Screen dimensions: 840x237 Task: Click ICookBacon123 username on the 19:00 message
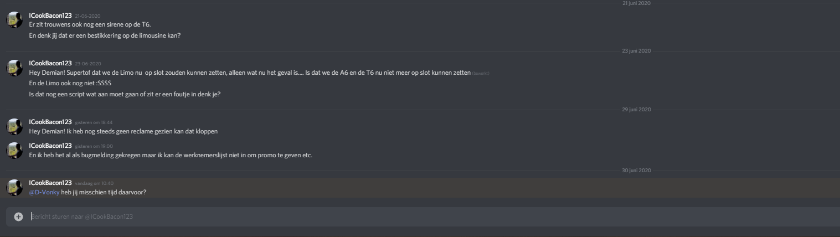(x=50, y=146)
